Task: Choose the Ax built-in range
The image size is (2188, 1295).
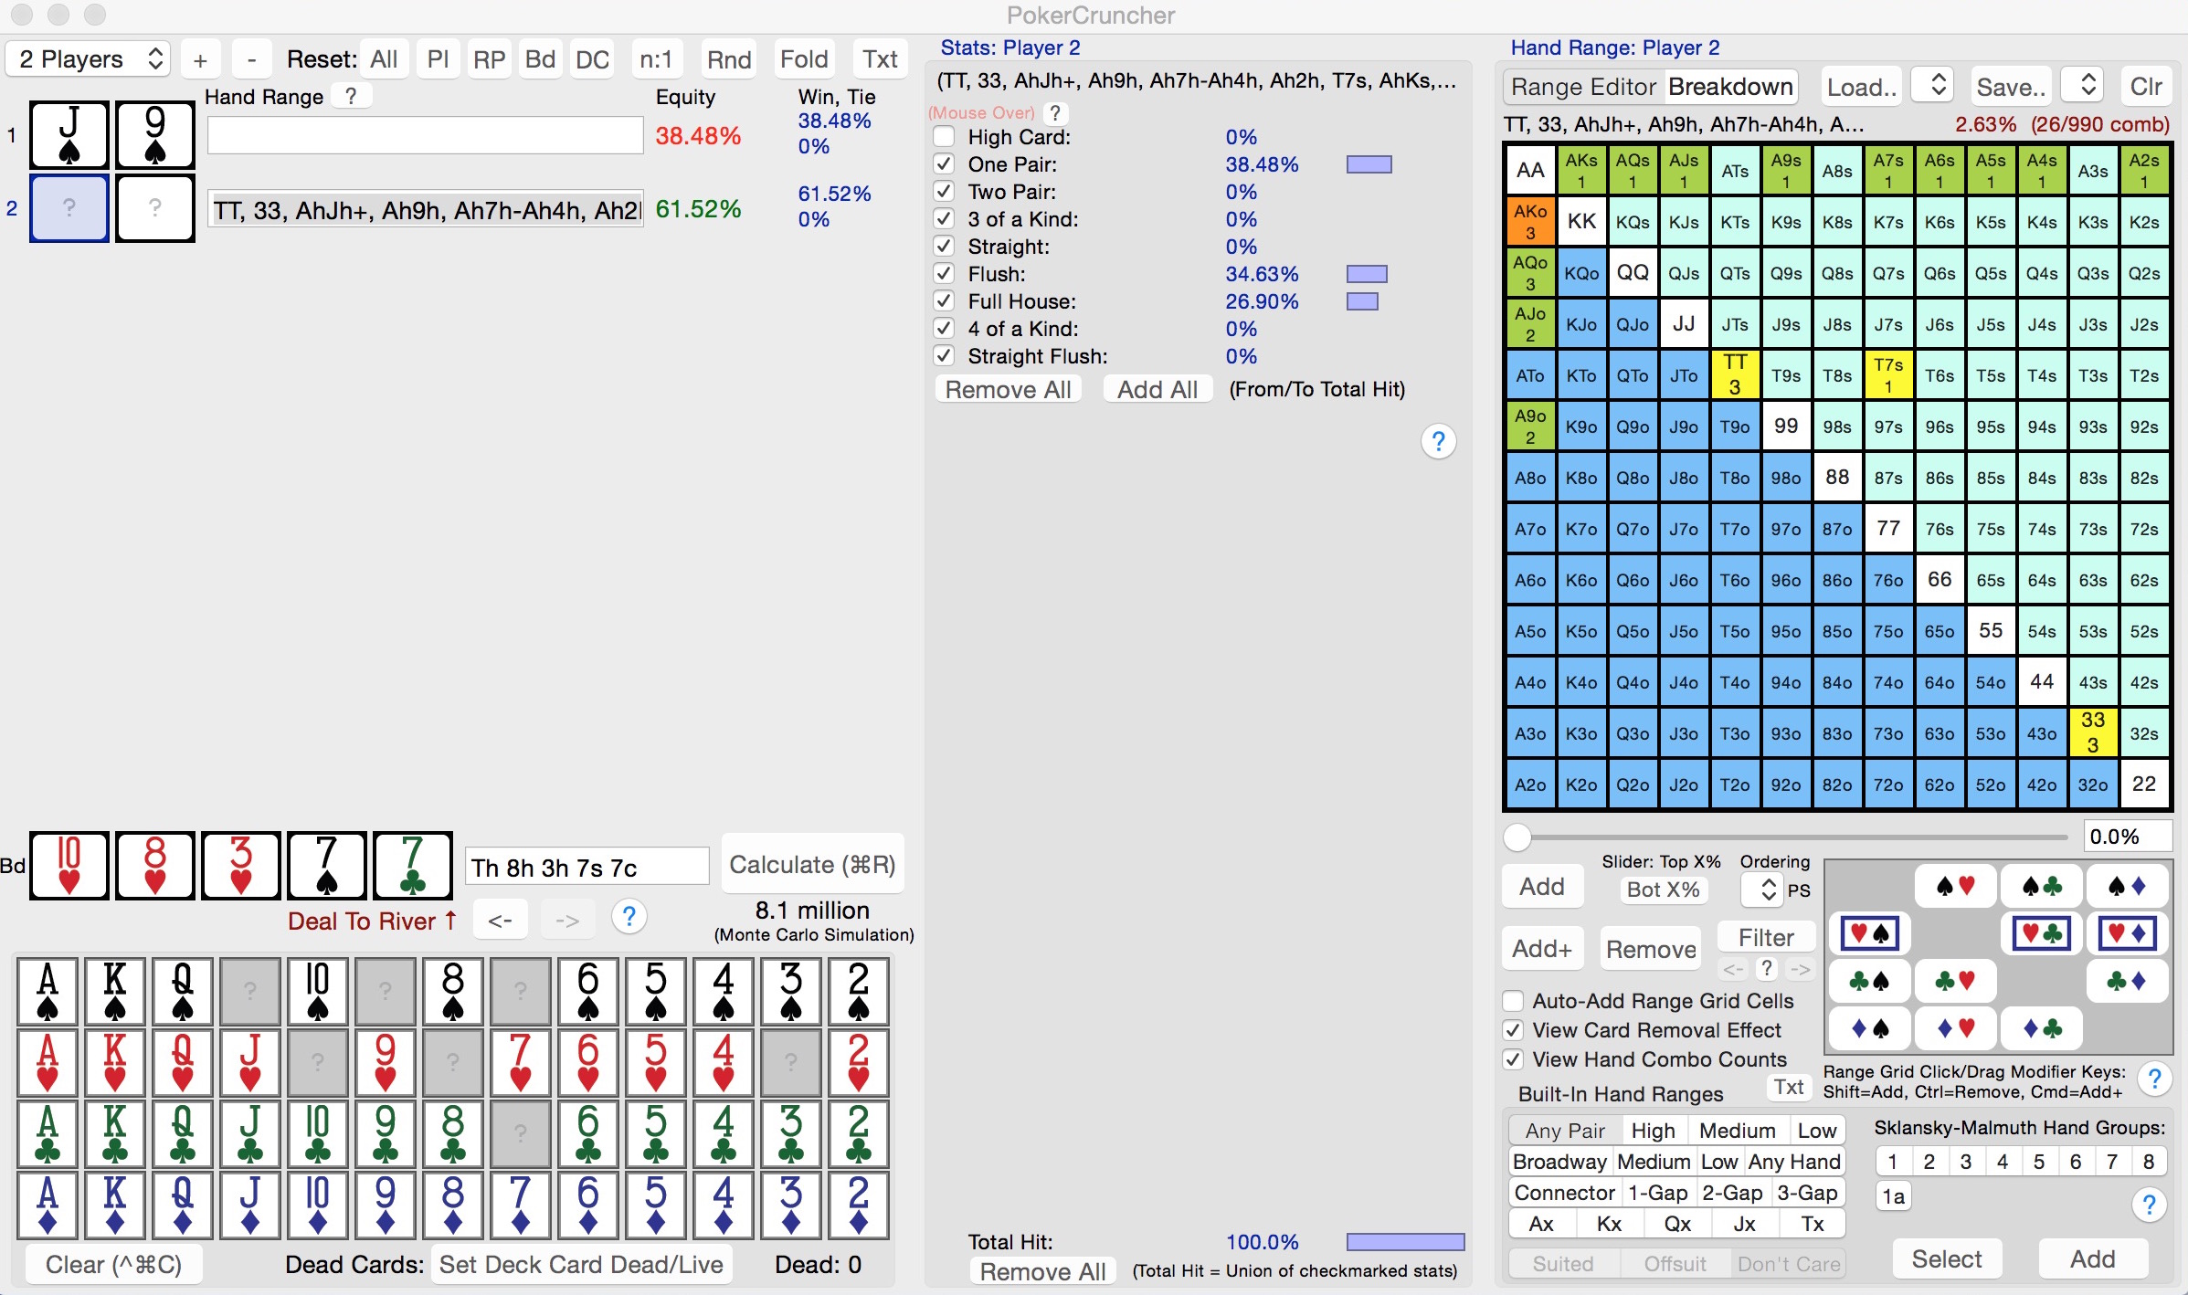Action: 1541,1224
